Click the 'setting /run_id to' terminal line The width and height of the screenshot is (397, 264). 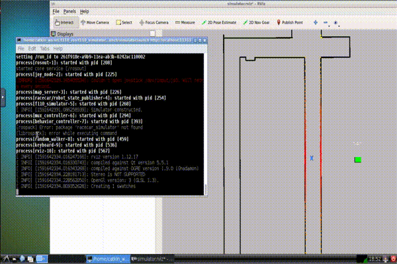click(x=81, y=57)
